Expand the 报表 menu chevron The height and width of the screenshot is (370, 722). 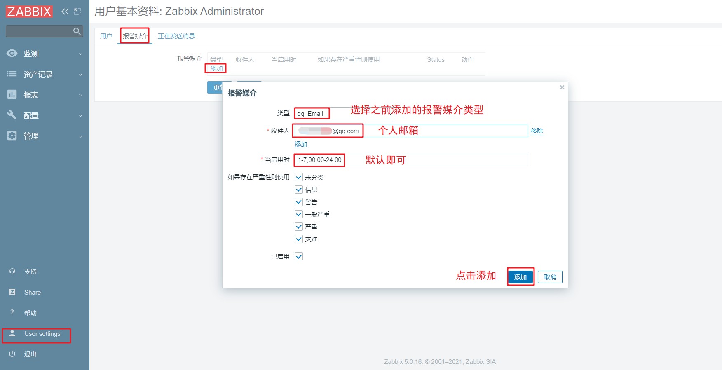(81, 95)
